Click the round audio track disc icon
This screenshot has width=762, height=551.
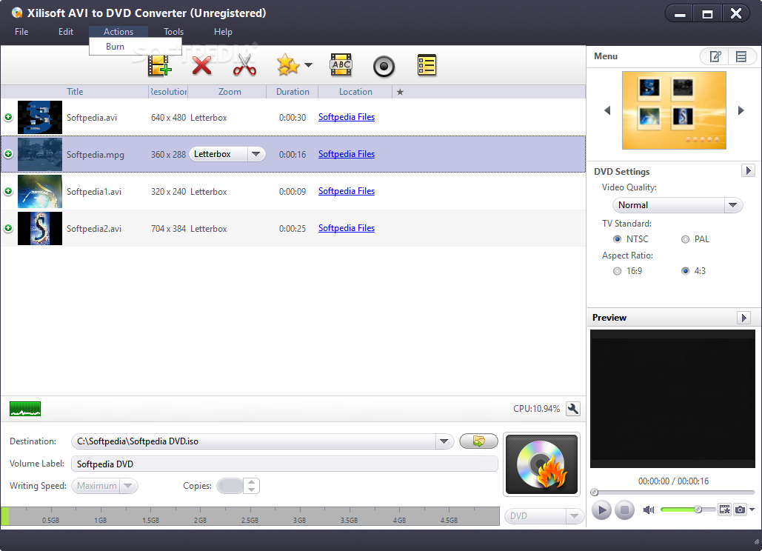[x=384, y=66]
